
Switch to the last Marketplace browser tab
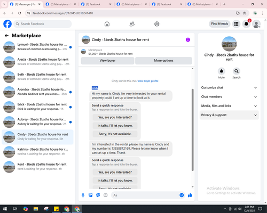coord(202,4)
